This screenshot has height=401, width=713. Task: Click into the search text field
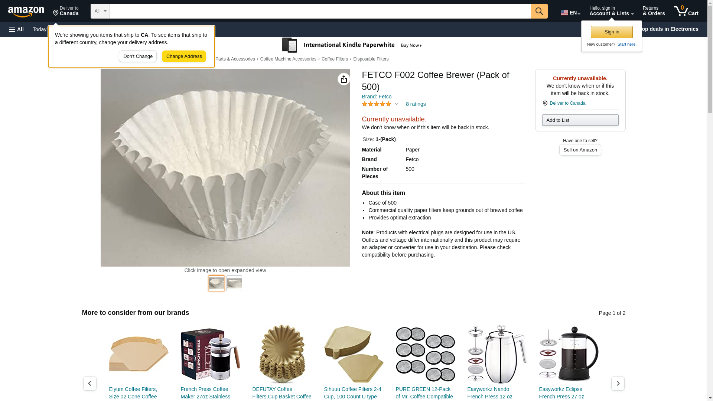click(x=320, y=11)
